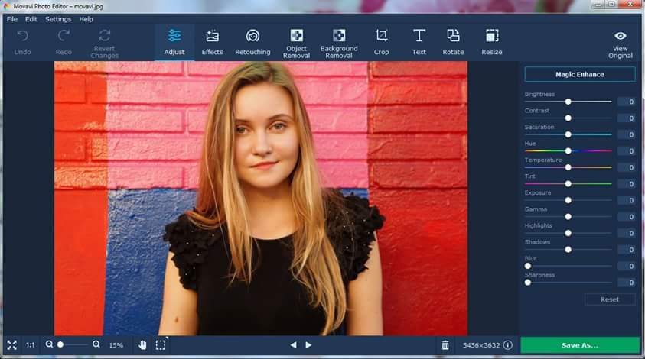645x359 pixels.
Task: Open the Object Removal tool
Action: click(x=296, y=43)
